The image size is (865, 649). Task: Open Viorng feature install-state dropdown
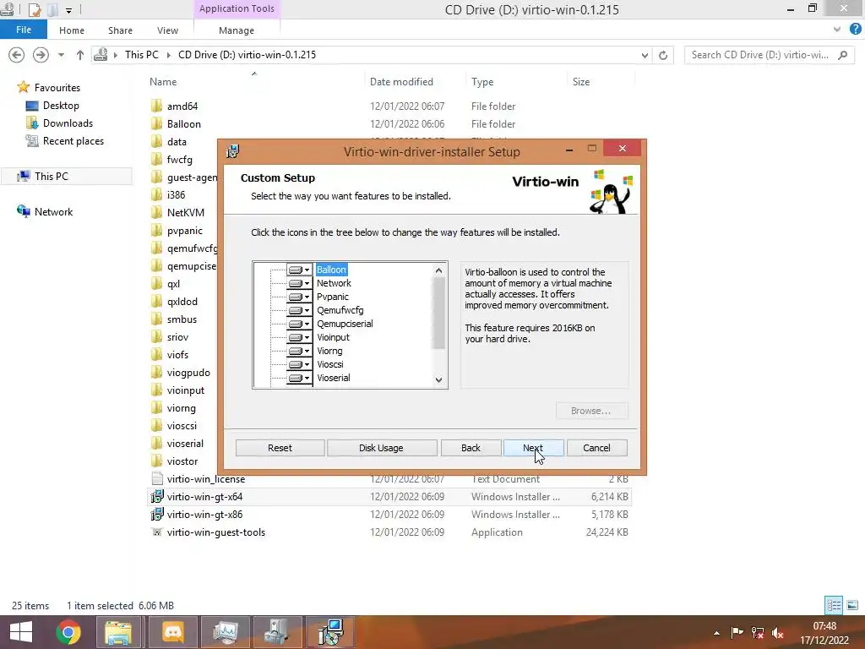coord(299,351)
